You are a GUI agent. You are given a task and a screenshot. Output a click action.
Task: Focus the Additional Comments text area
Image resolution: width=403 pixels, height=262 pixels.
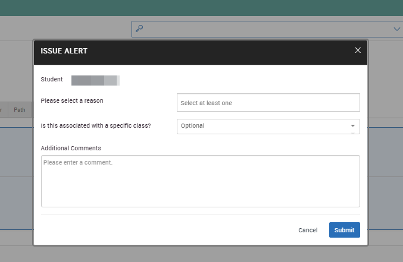(200, 181)
